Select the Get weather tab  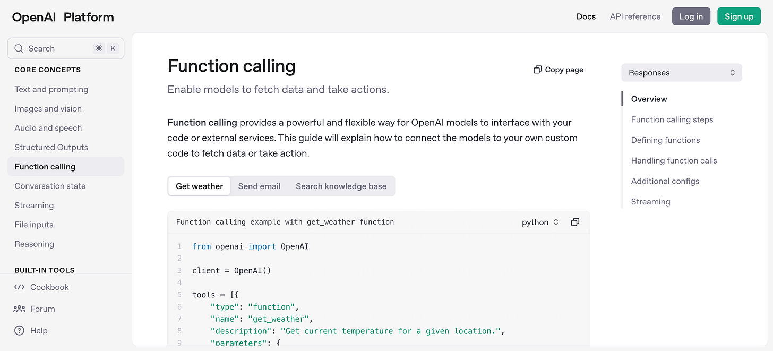point(199,186)
